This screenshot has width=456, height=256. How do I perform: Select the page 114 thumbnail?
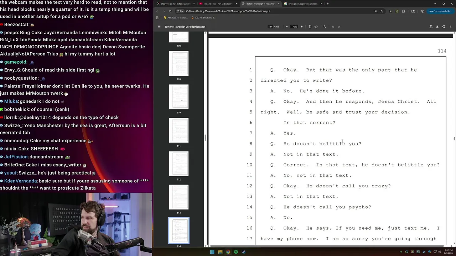pos(179,231)
